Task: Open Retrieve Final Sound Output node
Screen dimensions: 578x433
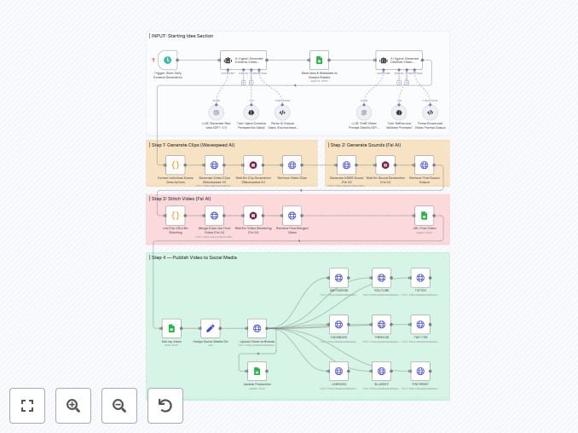Action: (x=425, y=165)
